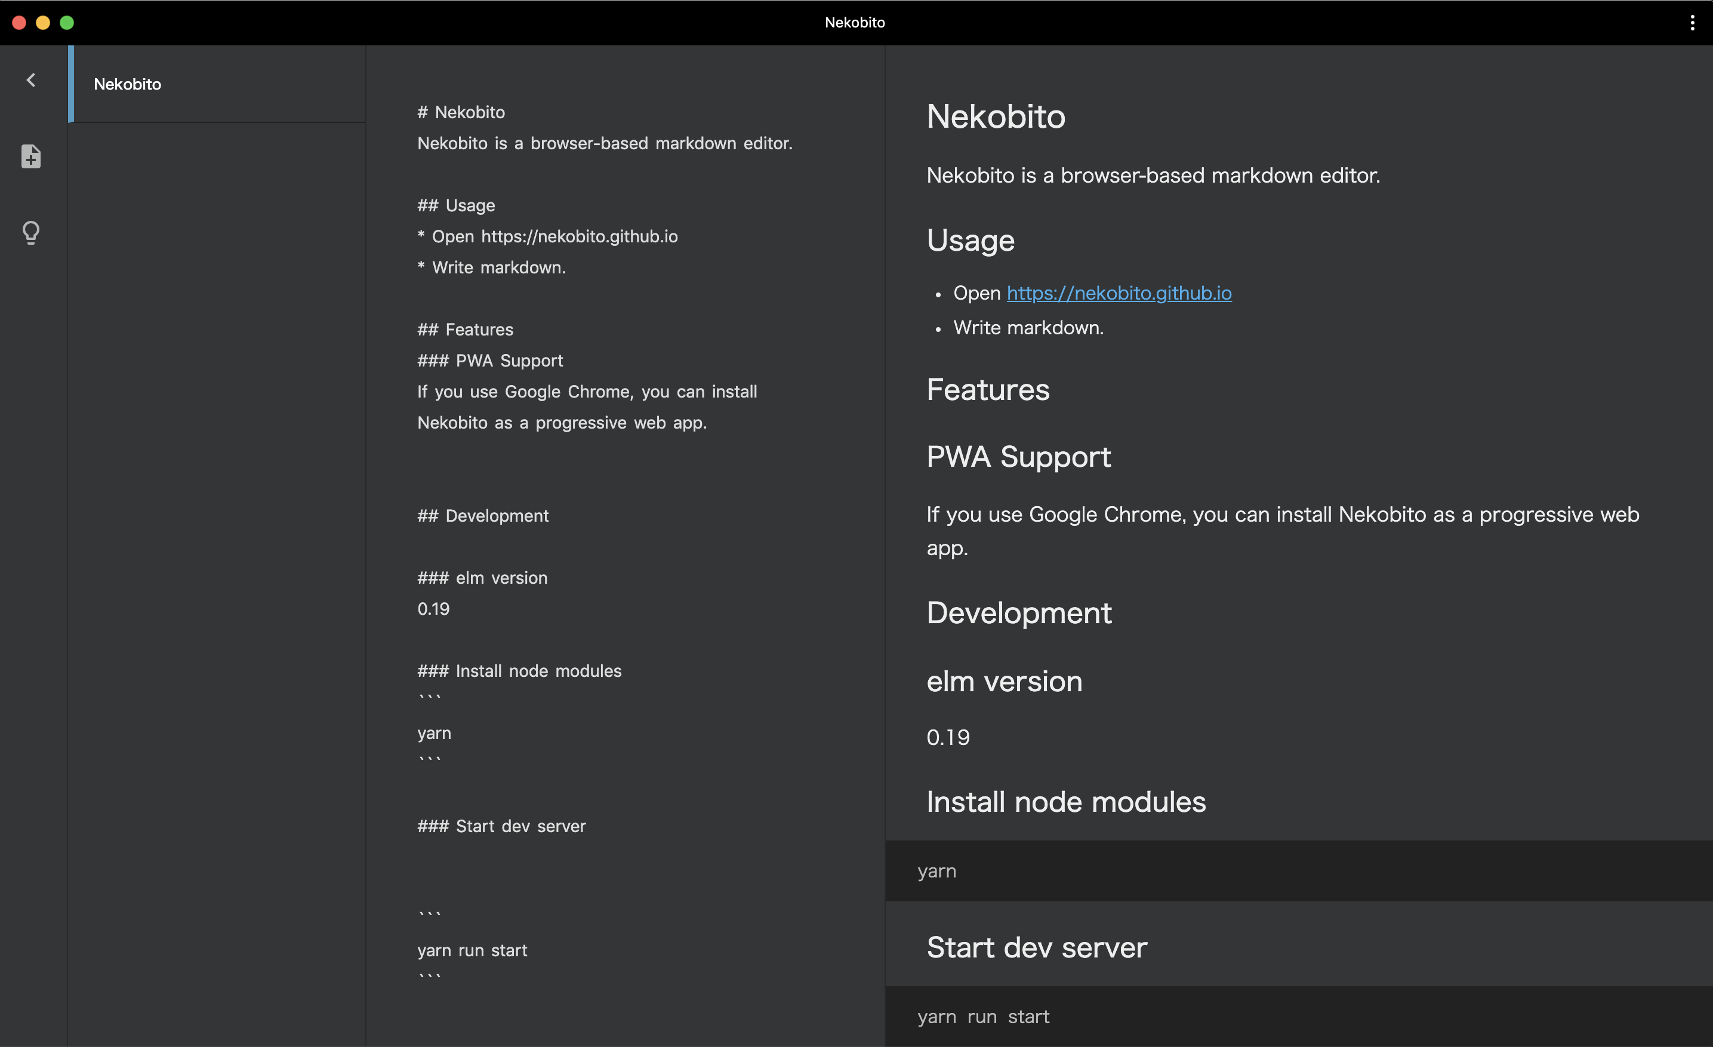Place cursor on the 'yarn run start' editor line
Screen dimensions: 1713x1047
472,950
